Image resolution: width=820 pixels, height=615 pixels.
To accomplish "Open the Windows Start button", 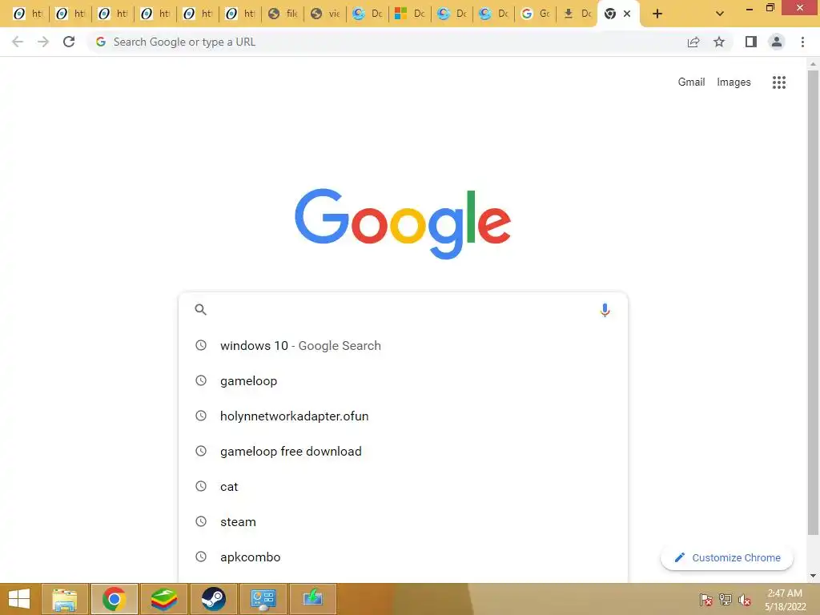I will [x=19, y=599].
